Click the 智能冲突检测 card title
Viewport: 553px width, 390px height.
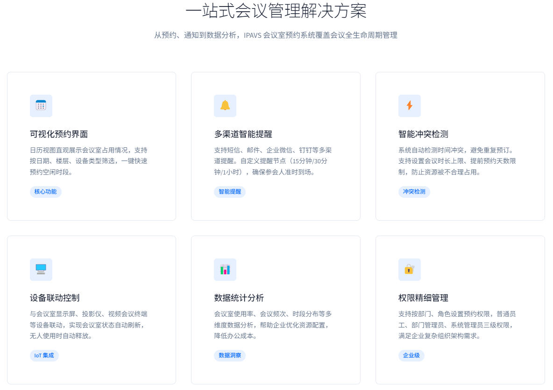tap(423, 134)
